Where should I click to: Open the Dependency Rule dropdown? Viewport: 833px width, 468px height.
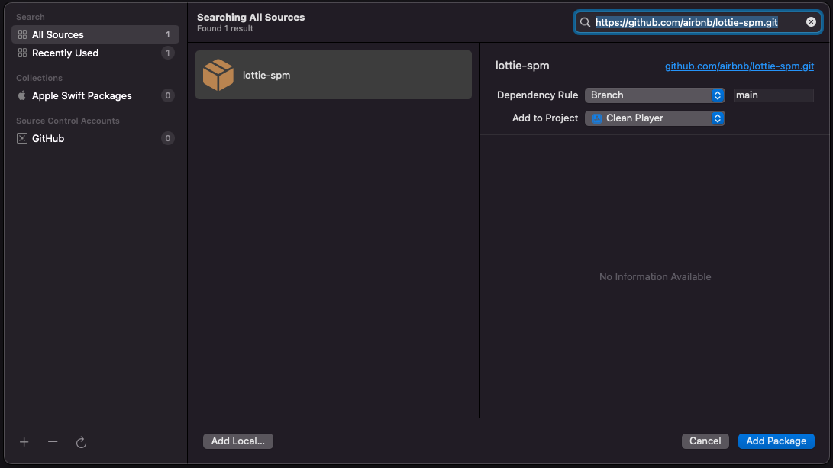(654, 95)
